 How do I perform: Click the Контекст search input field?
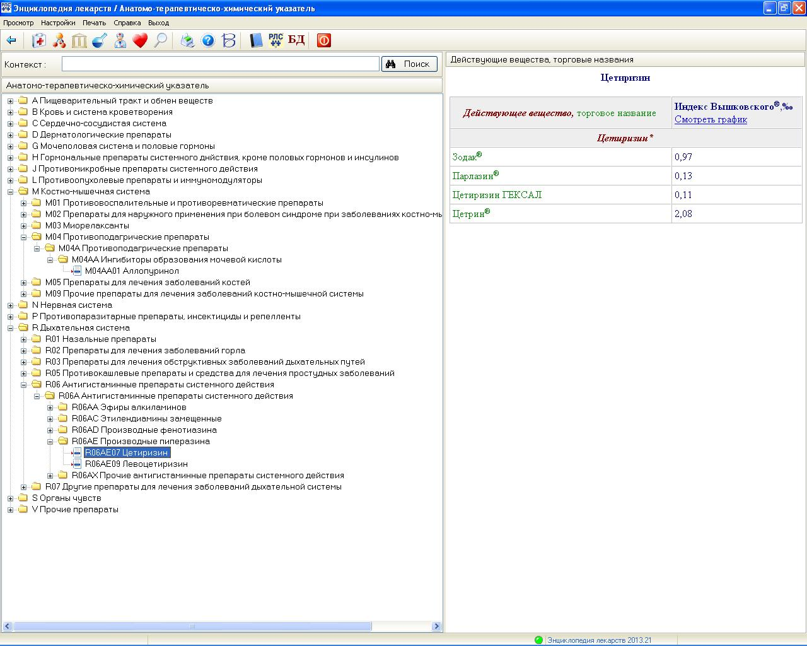[220, 64]
